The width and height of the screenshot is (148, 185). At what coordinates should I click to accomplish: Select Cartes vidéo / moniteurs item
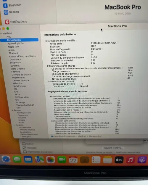click(x=22, y=56)
